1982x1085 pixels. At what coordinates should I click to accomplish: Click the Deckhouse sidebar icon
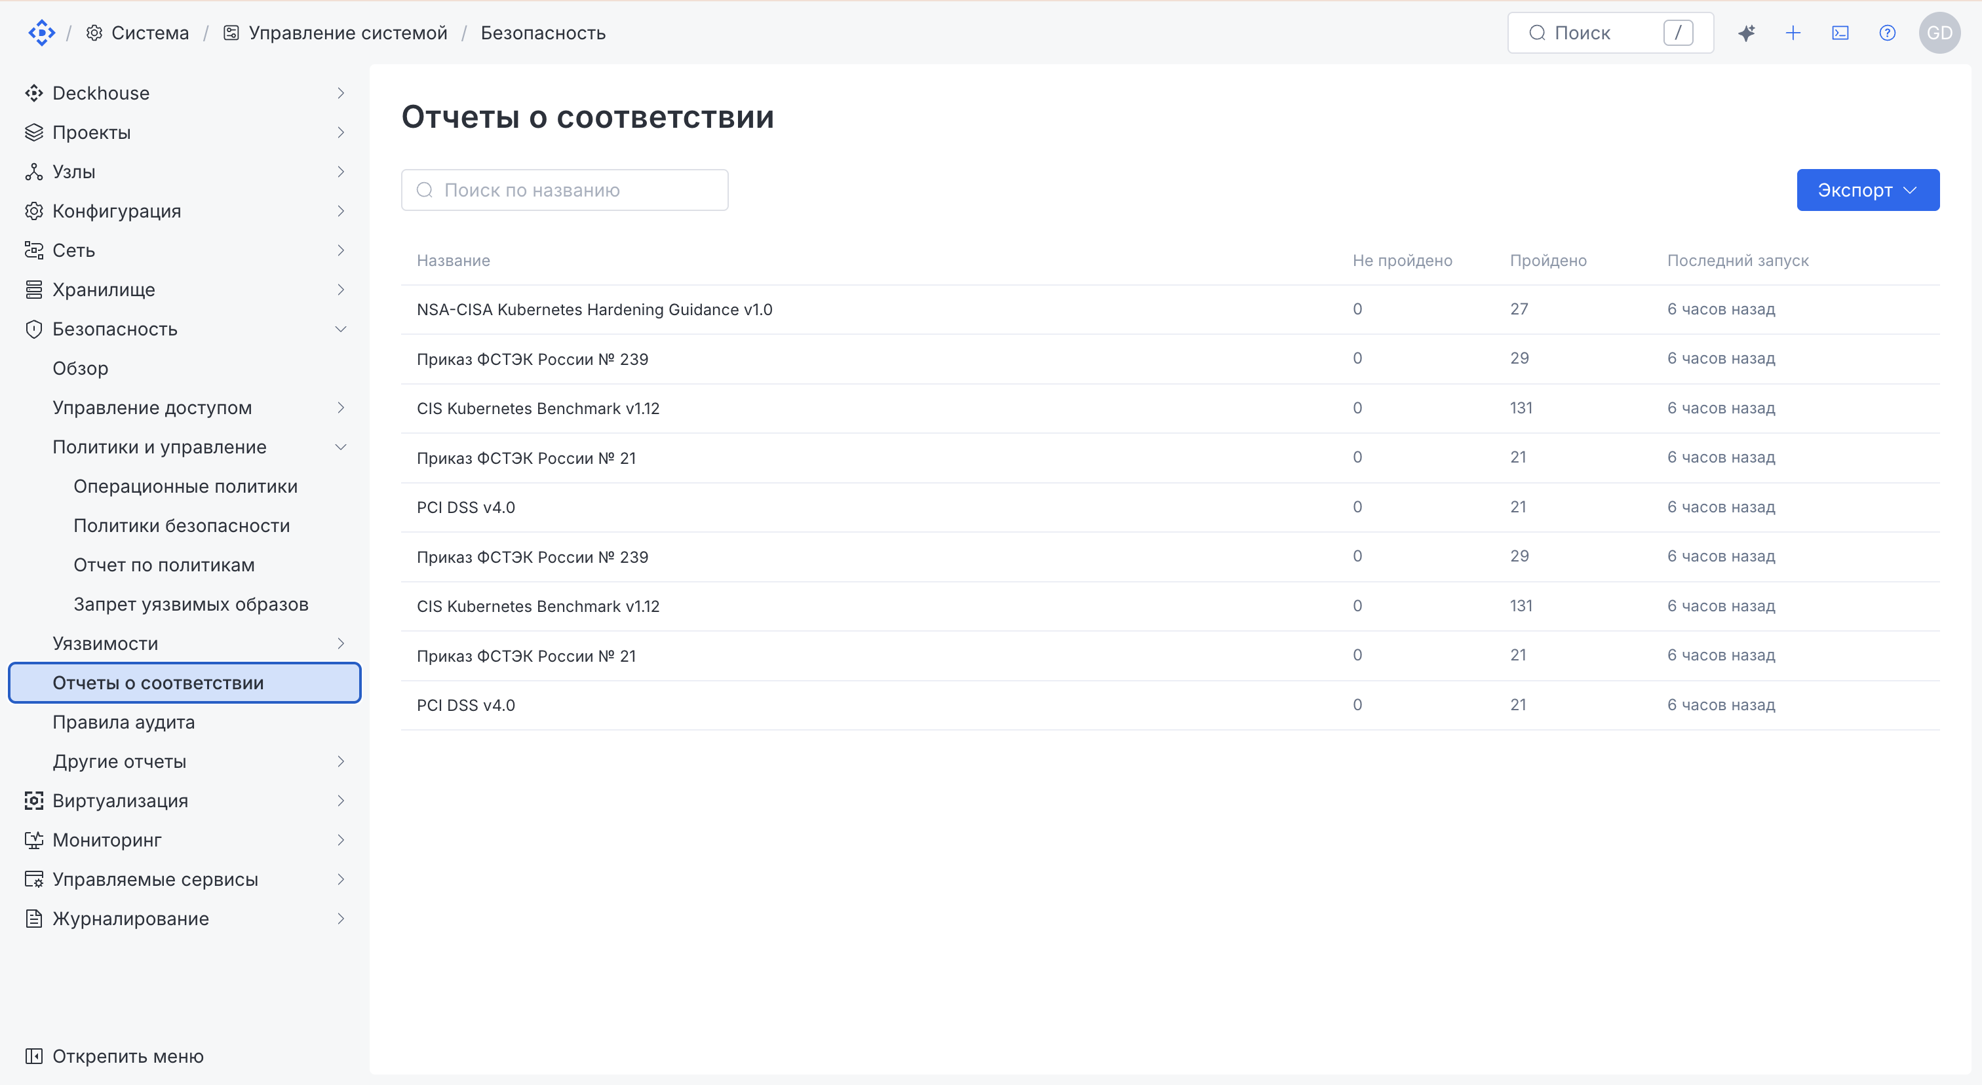pos(34,93)
